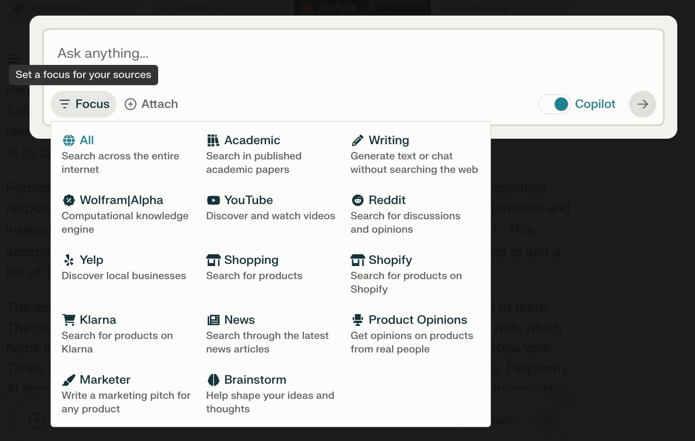This screenshot has width=695, height=441.
Task: Click the Copilot label
Action: 595,104
